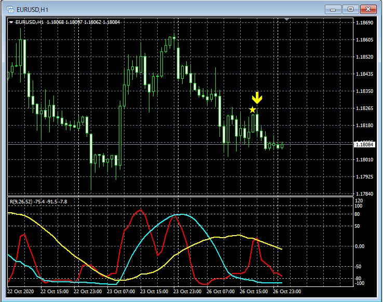Image resolution: width=383 pixels, height=302 pixels.
Task: Click the EURUSD,H1 chart window icon
Action: [x=10, y=9]
